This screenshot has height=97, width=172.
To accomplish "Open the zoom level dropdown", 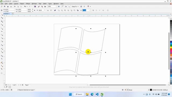I will point(56,6).
